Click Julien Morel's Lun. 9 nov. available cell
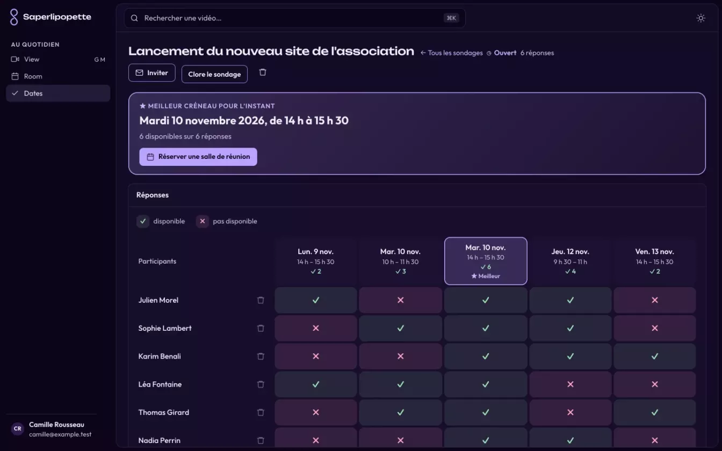This screenshot has height=451, width=722. pyautogui.click(x=316, y=300)
